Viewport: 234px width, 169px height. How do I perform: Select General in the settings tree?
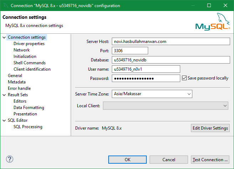(15, 76)
